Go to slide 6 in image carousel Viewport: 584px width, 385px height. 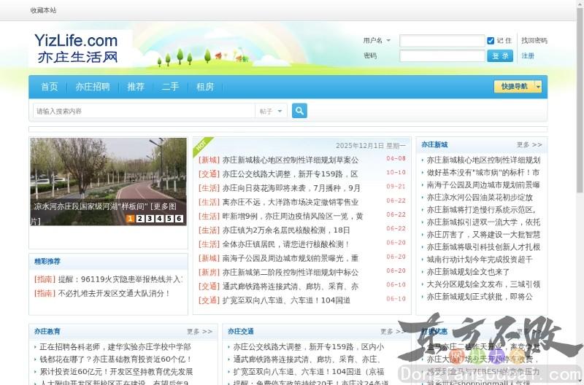coord(178,219)
